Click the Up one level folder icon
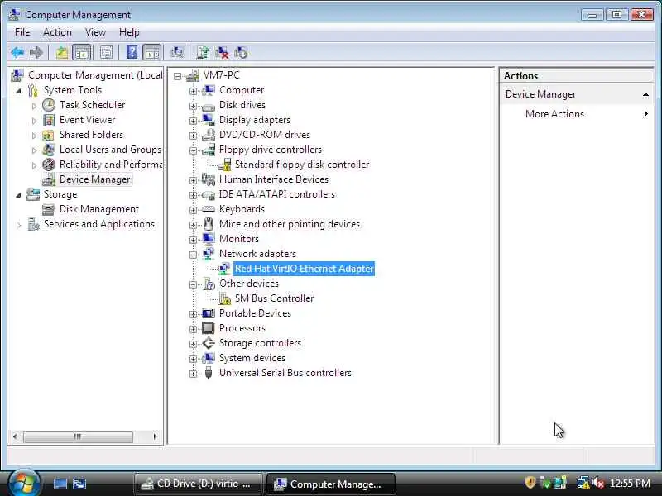This screenshot has height=496, width=662. [61, 53]
